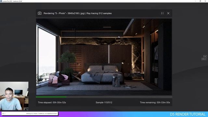
Task: Click the 'Time remaining: 00h 03m 00s' text
Action: point(155,103)
